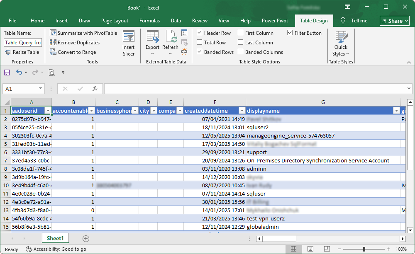Save the workbook via Quick Access Toolbar

[7, 72]
